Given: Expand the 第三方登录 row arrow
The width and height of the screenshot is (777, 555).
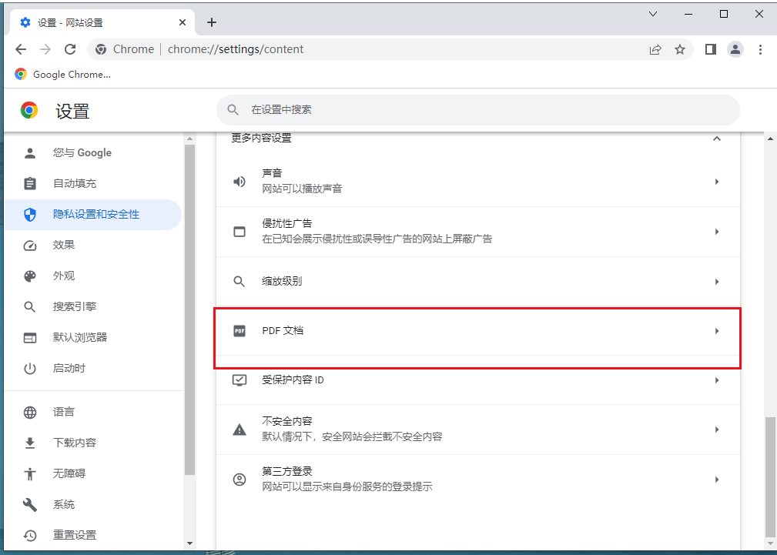Looking at the screenshot, I should pos(716,480).
